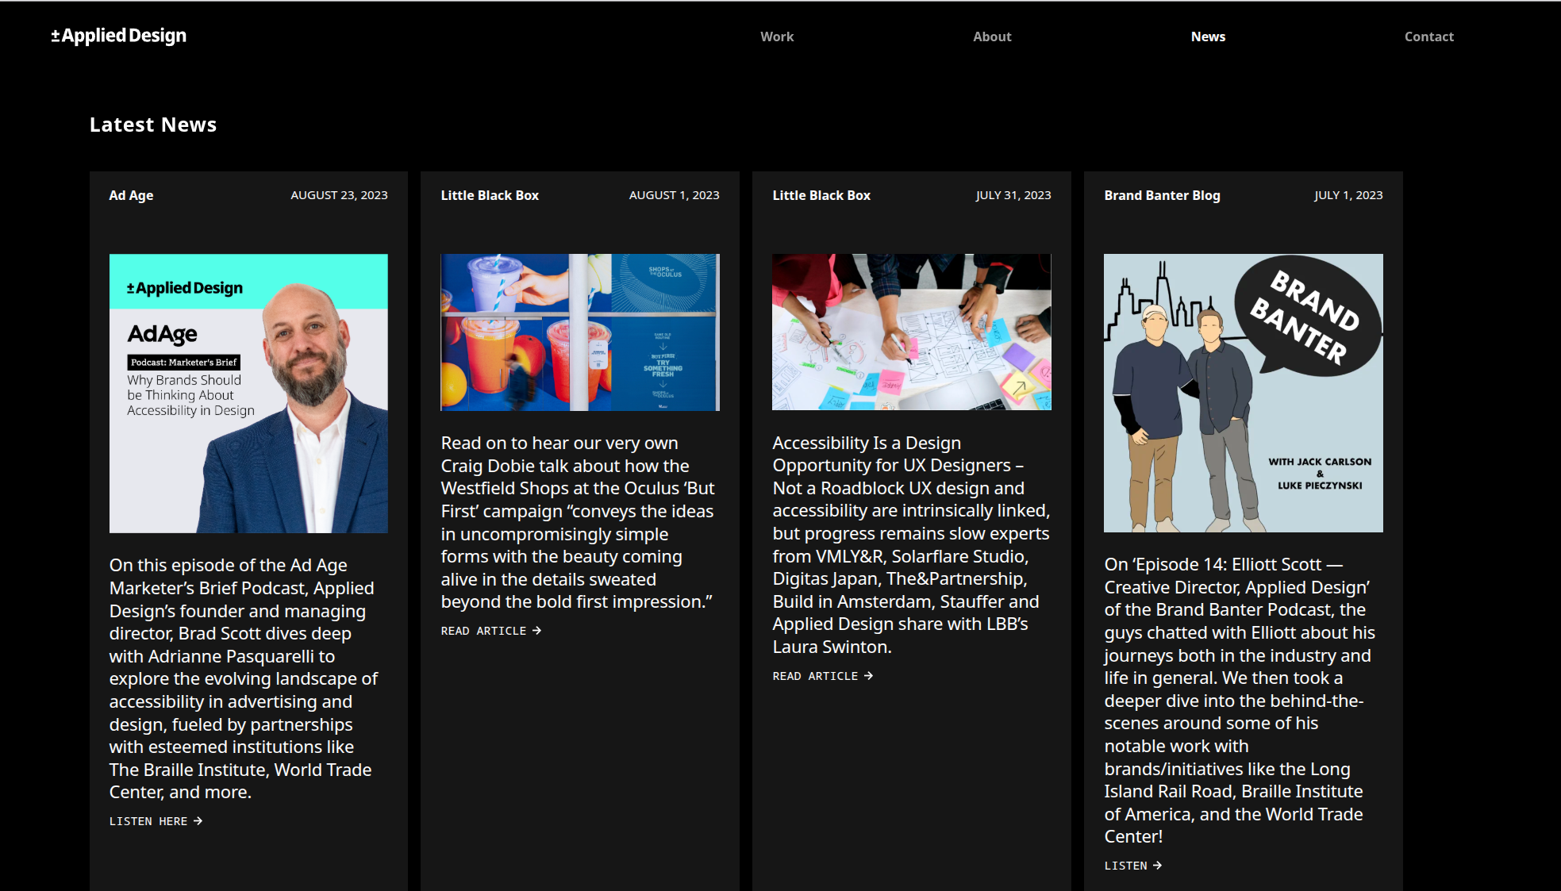Click the Episode 14 Elliott Scott description text
Viewport: 1561px width, 891px height.
pos(1238,700)
